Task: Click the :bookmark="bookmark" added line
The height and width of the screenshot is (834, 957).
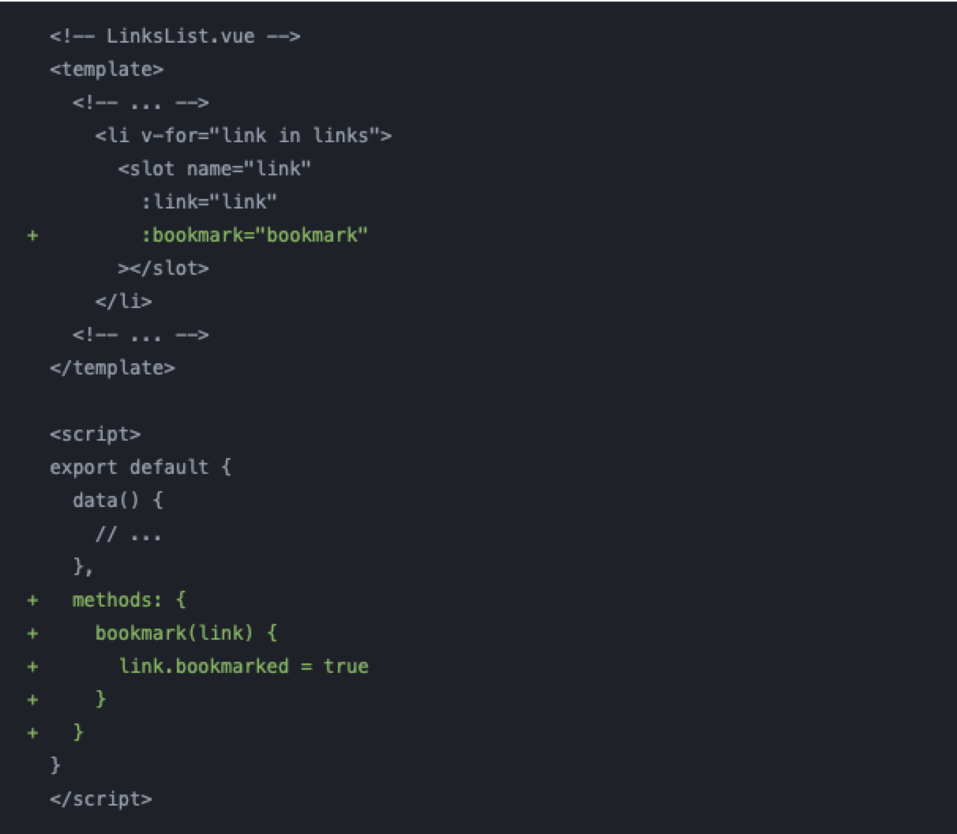Action: (255, 235)
